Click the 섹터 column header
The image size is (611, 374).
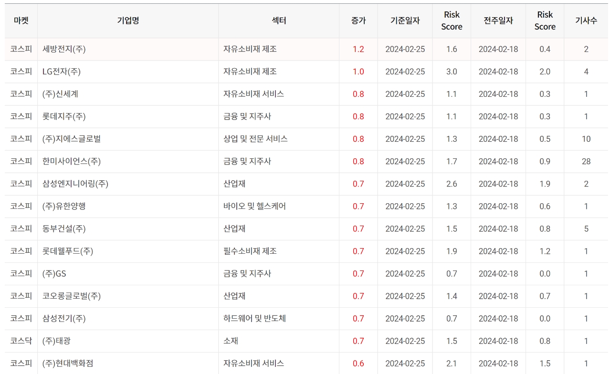pyautogui.click(x=279, y=21)
